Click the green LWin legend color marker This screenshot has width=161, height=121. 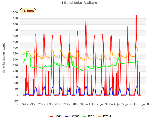coord(85,116)
